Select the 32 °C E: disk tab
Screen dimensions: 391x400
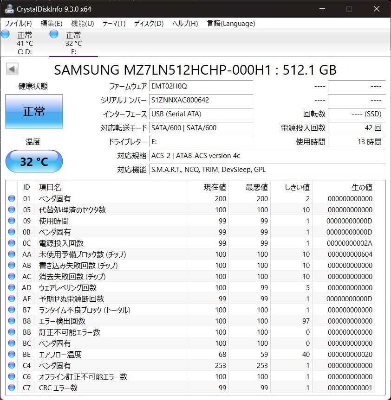73,43
